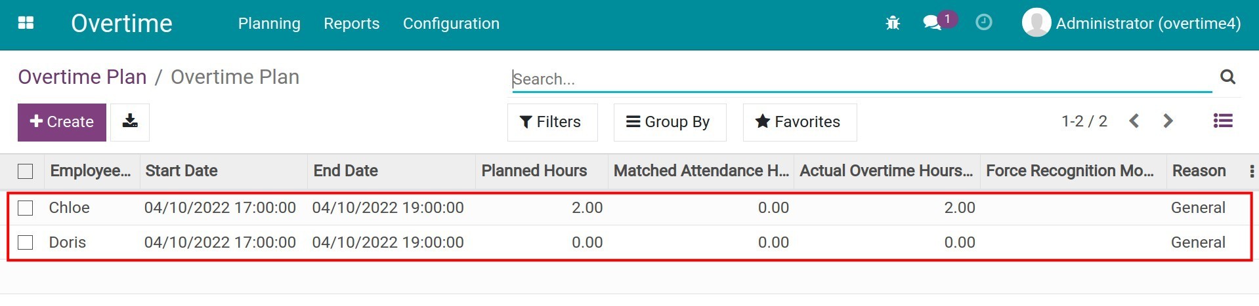Open the apps grid menu icon
Screen dimensions: 1259x306
point(26,24)
